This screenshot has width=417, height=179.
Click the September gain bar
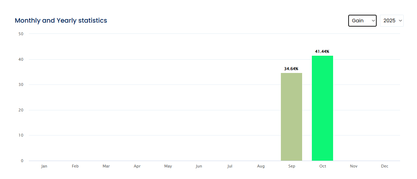coord(291,117)
